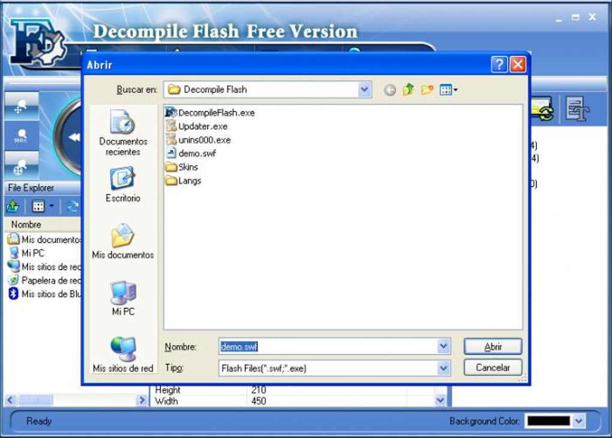
Task: Select Updater.exe file
Action: (197, 127)
